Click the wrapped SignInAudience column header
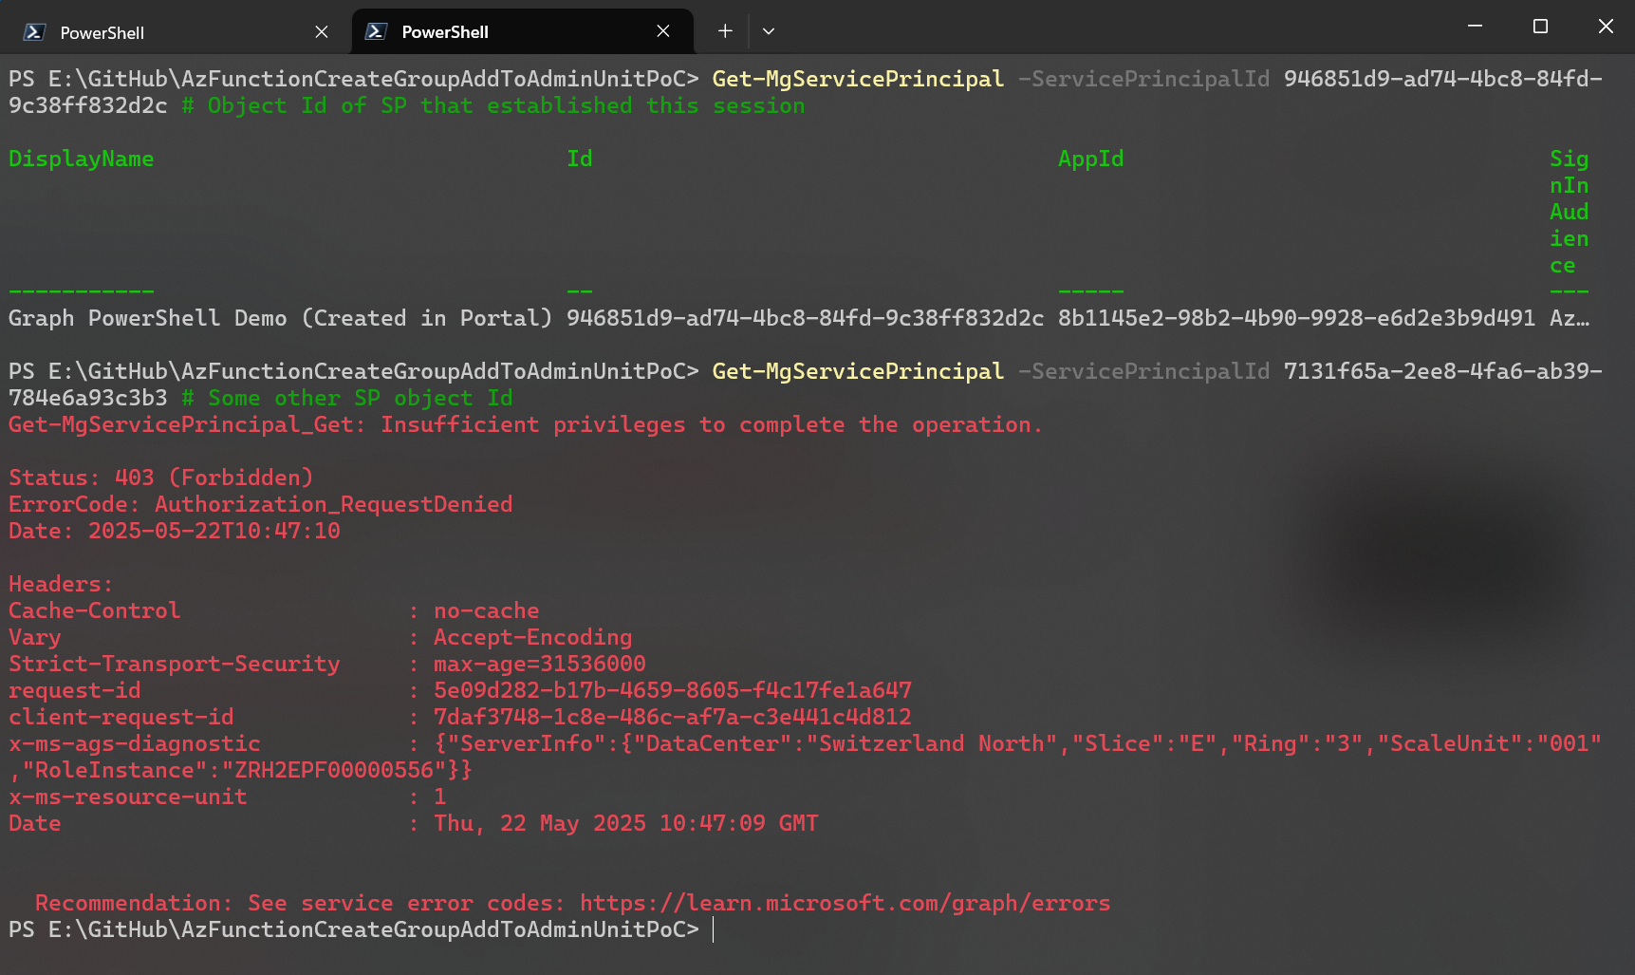The width and height of the screenshot is (1635, 975). point(1570,212)
